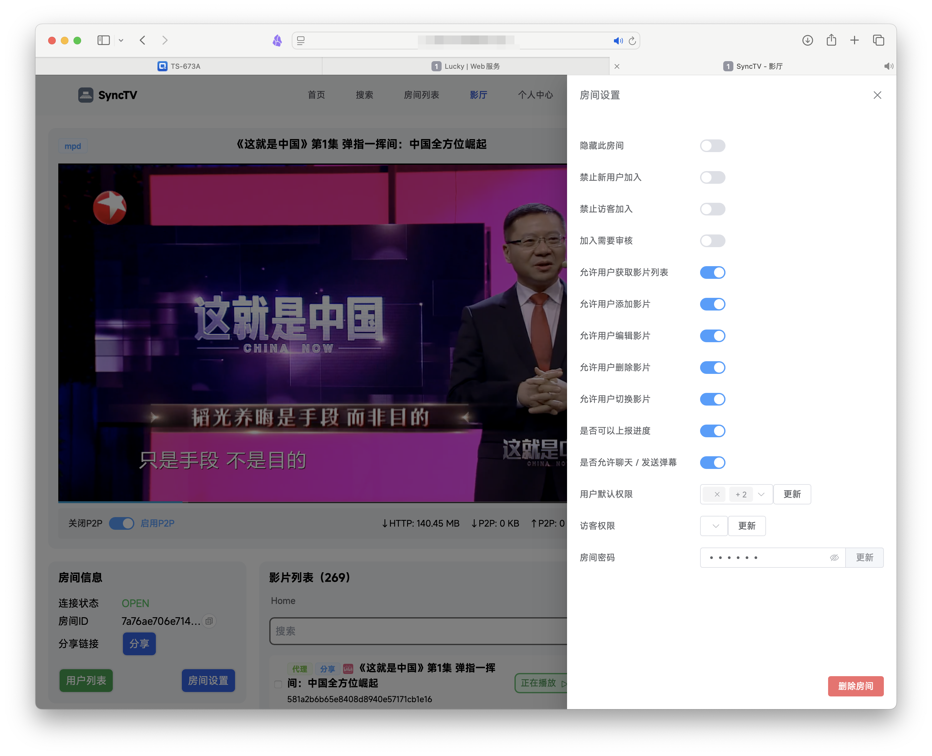
Task: Open page reader icon in address bar
Action: [301, 41]
